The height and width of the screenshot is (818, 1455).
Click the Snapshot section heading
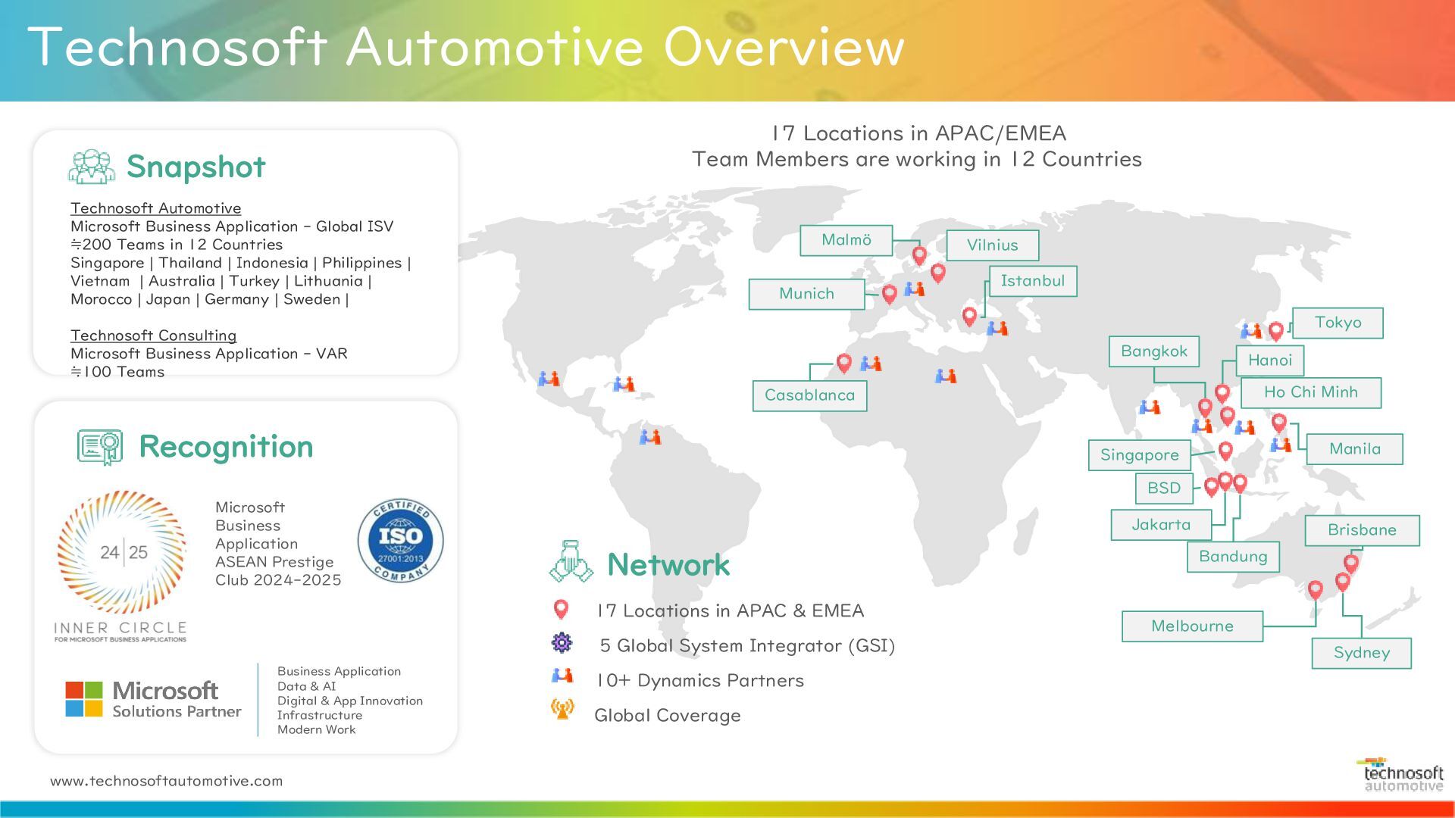point(196,167)
